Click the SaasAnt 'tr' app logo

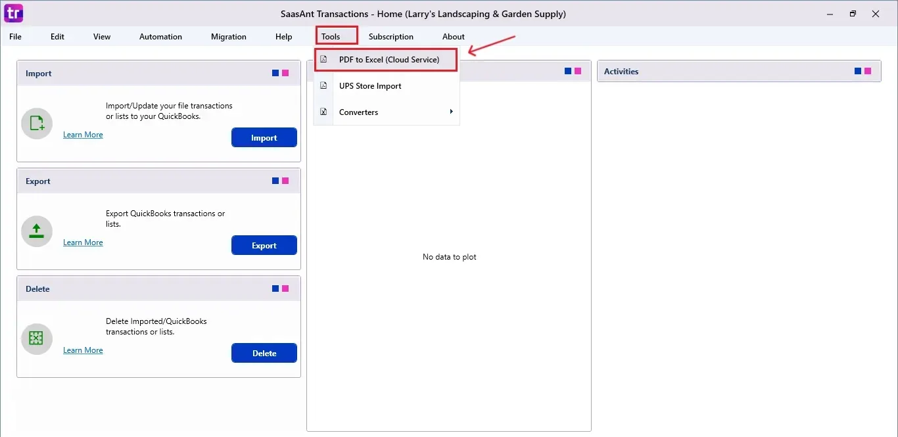pyautogui.click(x=13, y=12)
